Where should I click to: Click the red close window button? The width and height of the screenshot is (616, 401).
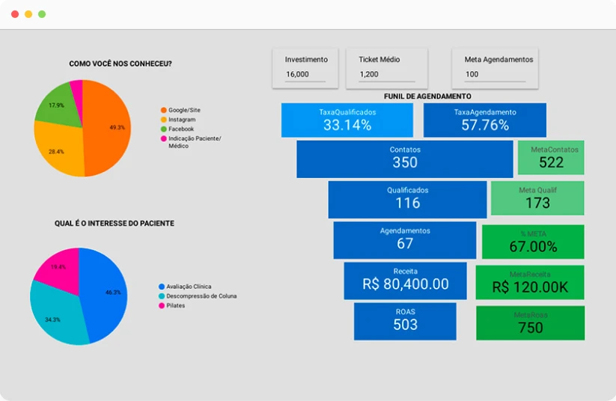point(15,14)
